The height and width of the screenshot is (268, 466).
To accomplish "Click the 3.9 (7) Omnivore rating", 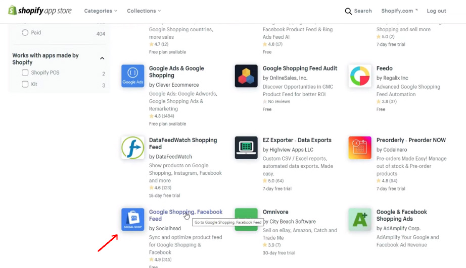I will [x=271, y=245].
